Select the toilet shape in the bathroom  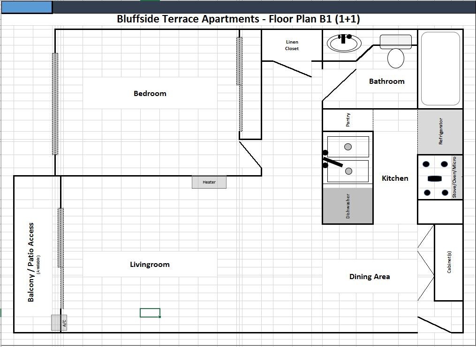pyautogui.click(x=396, y=58)
